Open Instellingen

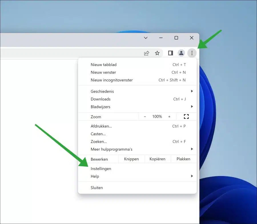(137, 169)
